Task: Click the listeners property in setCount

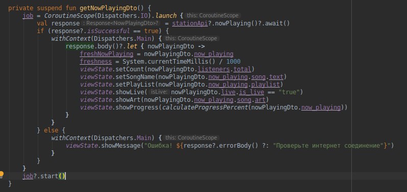Action: tap(213, 69)
